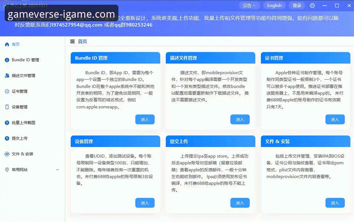The width and height of the screenshot is (354, 222).
Task: Click the 提交上传 sidebar icon
Action: pyautogui.click(x=7, y=138)
